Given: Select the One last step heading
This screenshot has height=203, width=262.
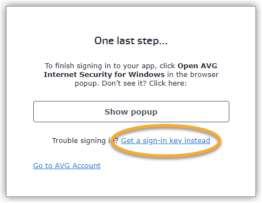Looking at the screenshot, I should (131, 41).
